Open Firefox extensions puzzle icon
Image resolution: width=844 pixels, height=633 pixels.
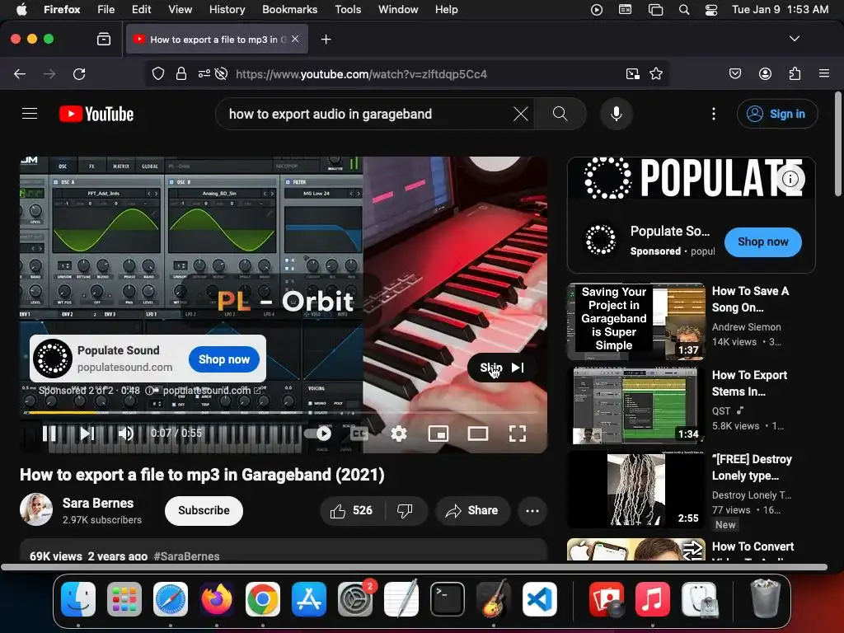(795, 73)
